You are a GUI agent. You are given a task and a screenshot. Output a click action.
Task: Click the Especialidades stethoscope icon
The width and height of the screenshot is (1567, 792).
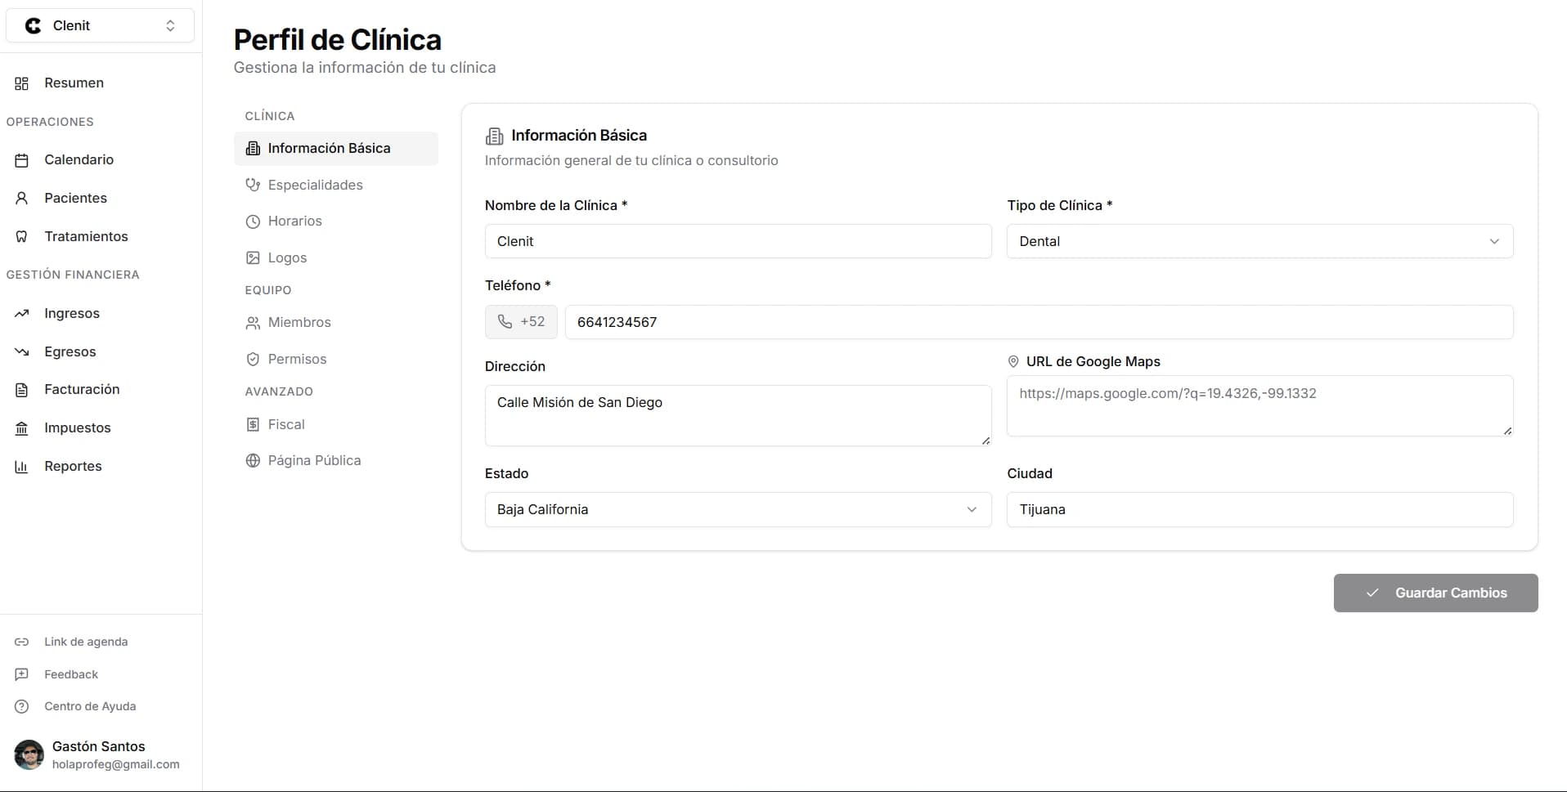253,186
